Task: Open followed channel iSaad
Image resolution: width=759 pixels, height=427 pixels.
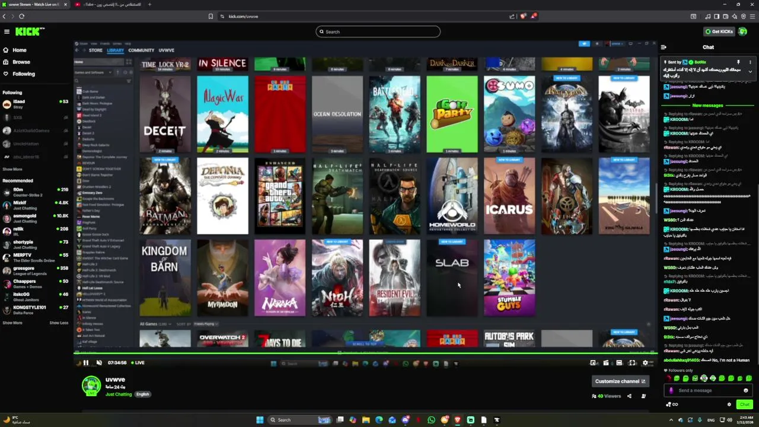Action: pyautogui.click(x=36, y=104)
